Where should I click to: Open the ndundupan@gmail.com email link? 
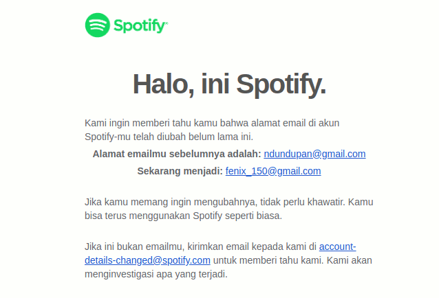click(314, 154)
